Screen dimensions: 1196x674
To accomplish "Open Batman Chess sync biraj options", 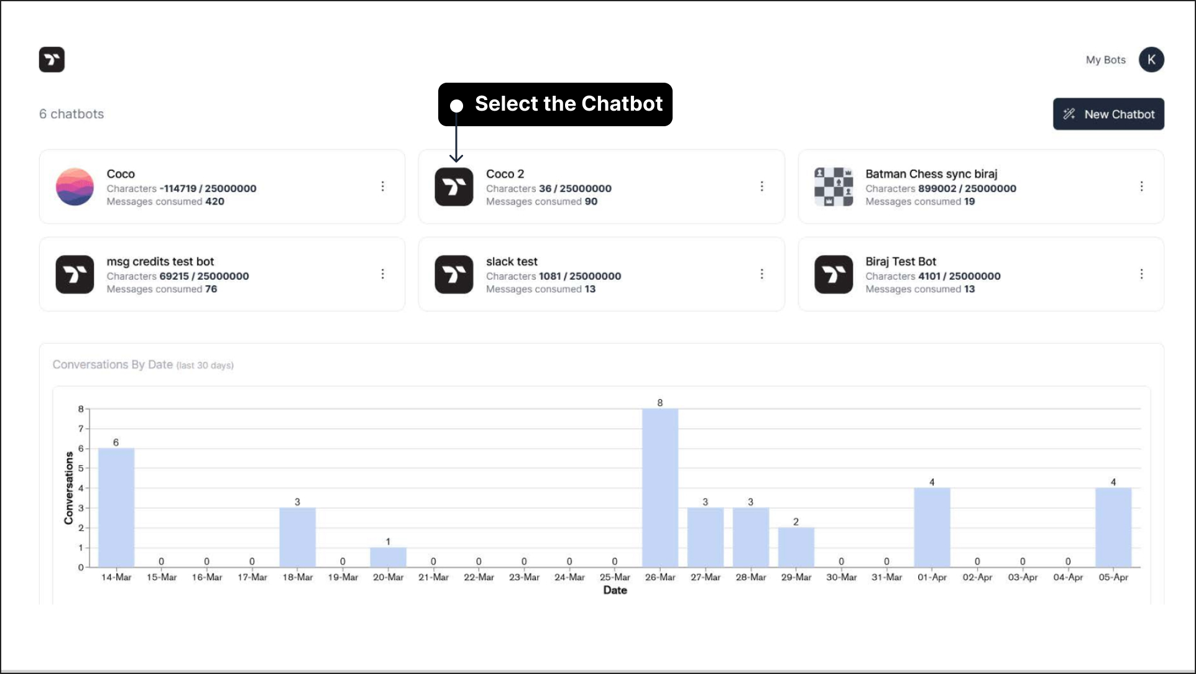I will 1142,187.
